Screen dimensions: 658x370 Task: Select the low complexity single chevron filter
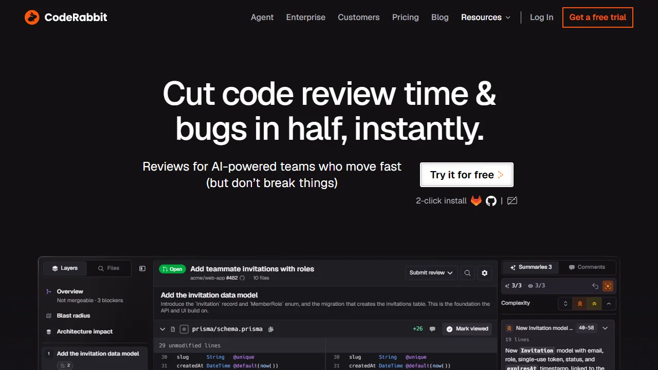[x=609, y=304]
